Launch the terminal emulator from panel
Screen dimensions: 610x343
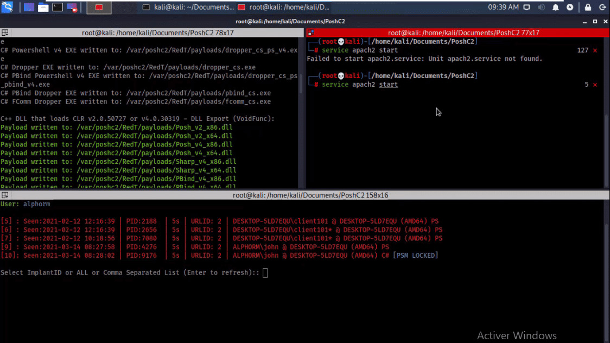coord(58,7)
